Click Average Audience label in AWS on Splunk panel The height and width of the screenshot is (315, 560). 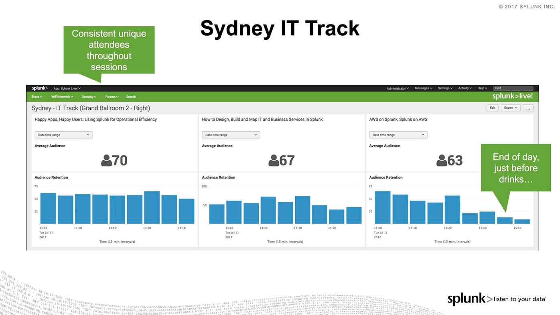click(x=384, y=146)
